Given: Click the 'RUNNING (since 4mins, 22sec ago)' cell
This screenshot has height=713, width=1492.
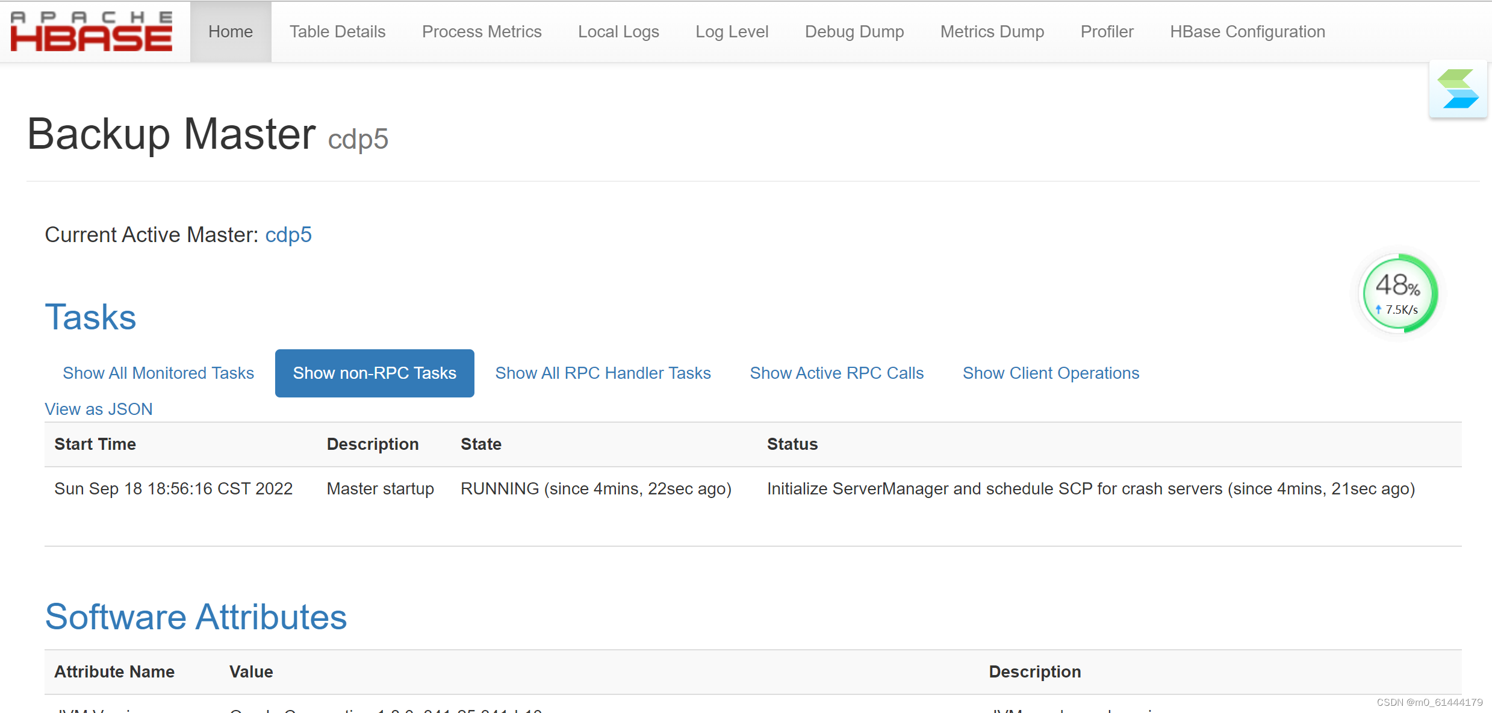Looking at the screenshot, I should pos(596,489).
